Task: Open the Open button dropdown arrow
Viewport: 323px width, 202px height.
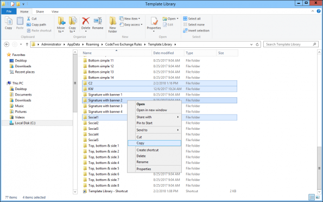Action: pos(178,18)
